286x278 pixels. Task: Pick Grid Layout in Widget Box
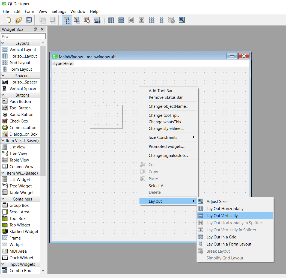pos(20,63)
